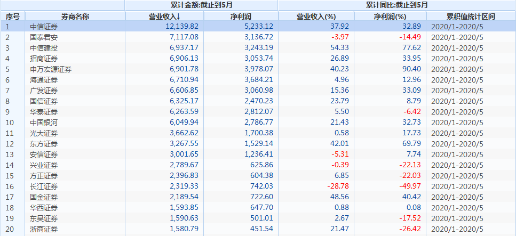
Task: Select the 华西证券 cell
Action: click(x=44, y=208)
